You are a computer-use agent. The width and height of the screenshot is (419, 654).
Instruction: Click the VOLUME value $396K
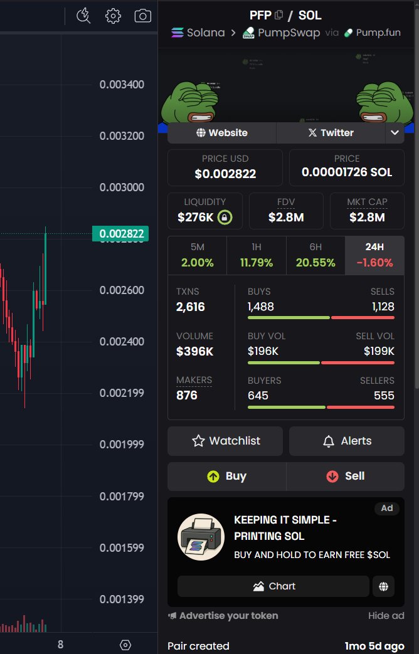click(194, 352)
